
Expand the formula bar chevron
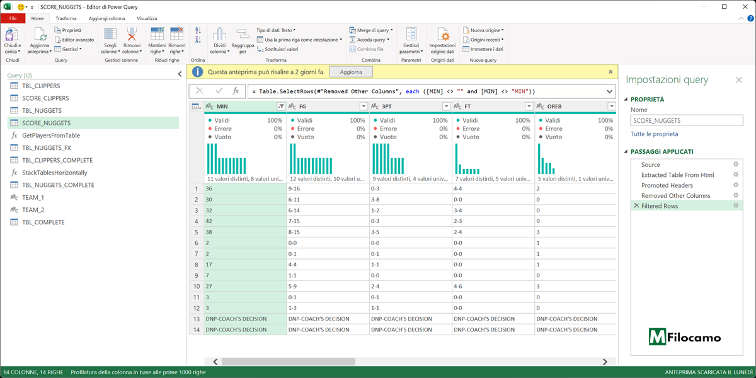610,91
